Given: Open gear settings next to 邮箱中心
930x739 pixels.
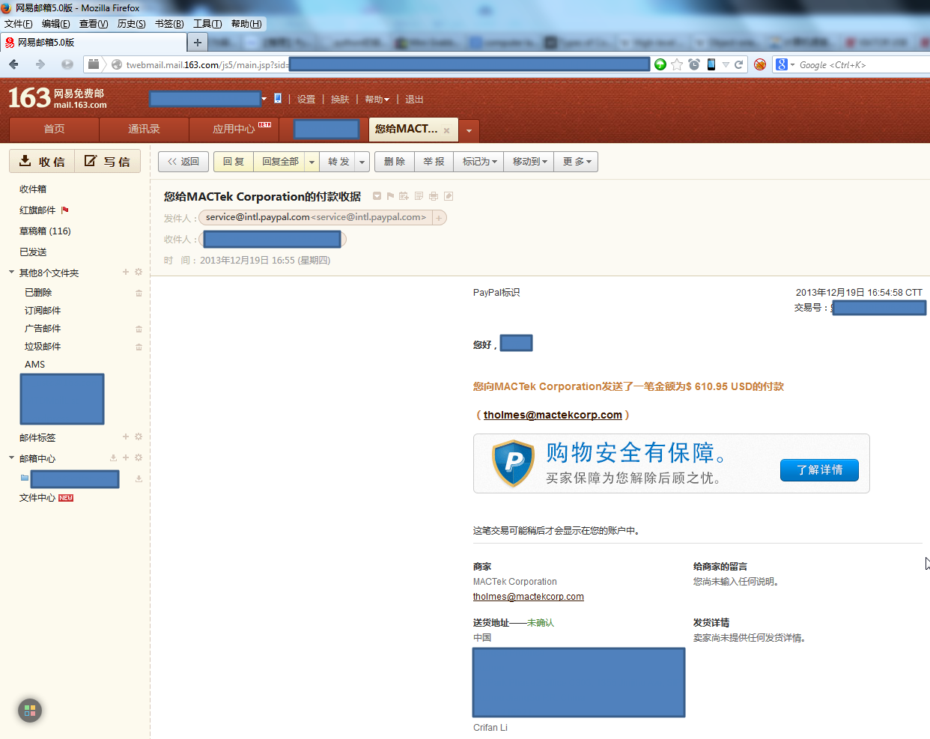Looking at the screenshot, I should [139, 457].
